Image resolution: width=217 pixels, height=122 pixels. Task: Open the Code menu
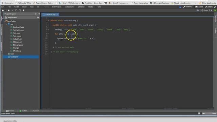click(x=16, y=7)
